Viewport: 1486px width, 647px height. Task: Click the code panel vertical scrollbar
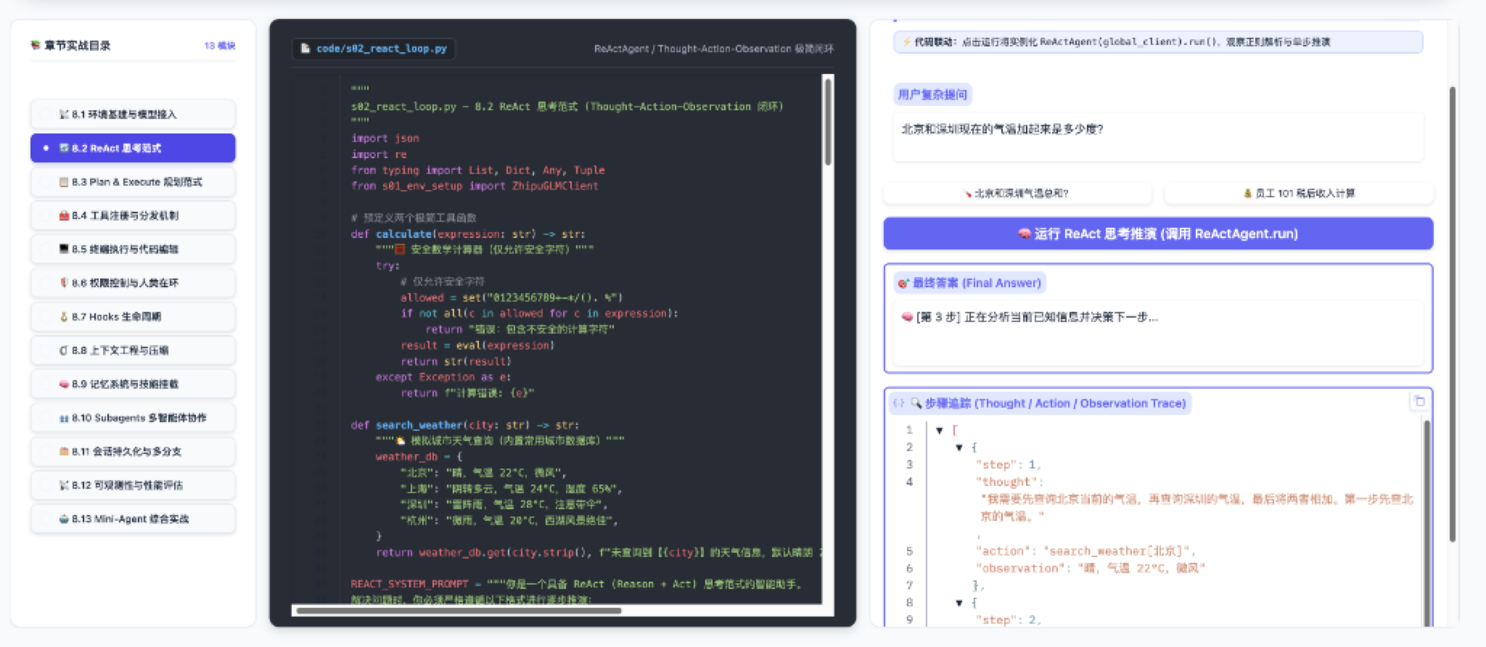click(828, 121)
